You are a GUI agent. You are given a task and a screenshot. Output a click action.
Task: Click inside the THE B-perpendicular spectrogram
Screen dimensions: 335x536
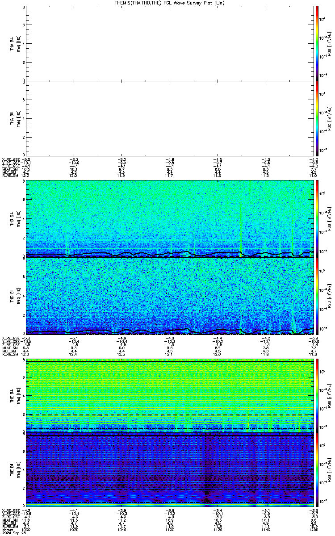click(169, 396)
